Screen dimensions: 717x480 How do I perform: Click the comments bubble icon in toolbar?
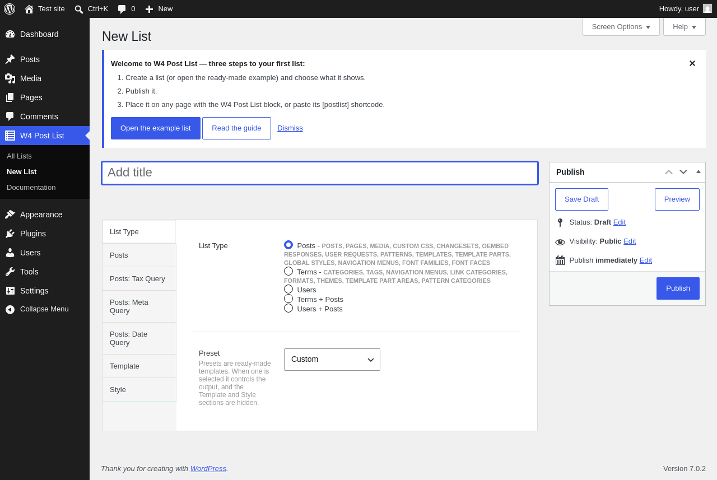tap(122, 9)
